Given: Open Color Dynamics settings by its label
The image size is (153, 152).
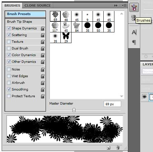Looking at the screenshot, I should tap(24, 55).
